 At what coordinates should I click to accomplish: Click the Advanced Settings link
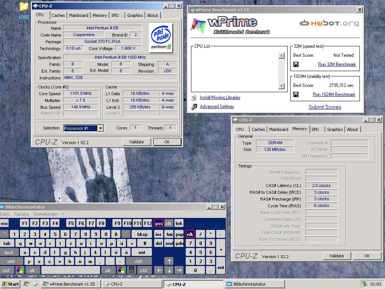point(217,106)
